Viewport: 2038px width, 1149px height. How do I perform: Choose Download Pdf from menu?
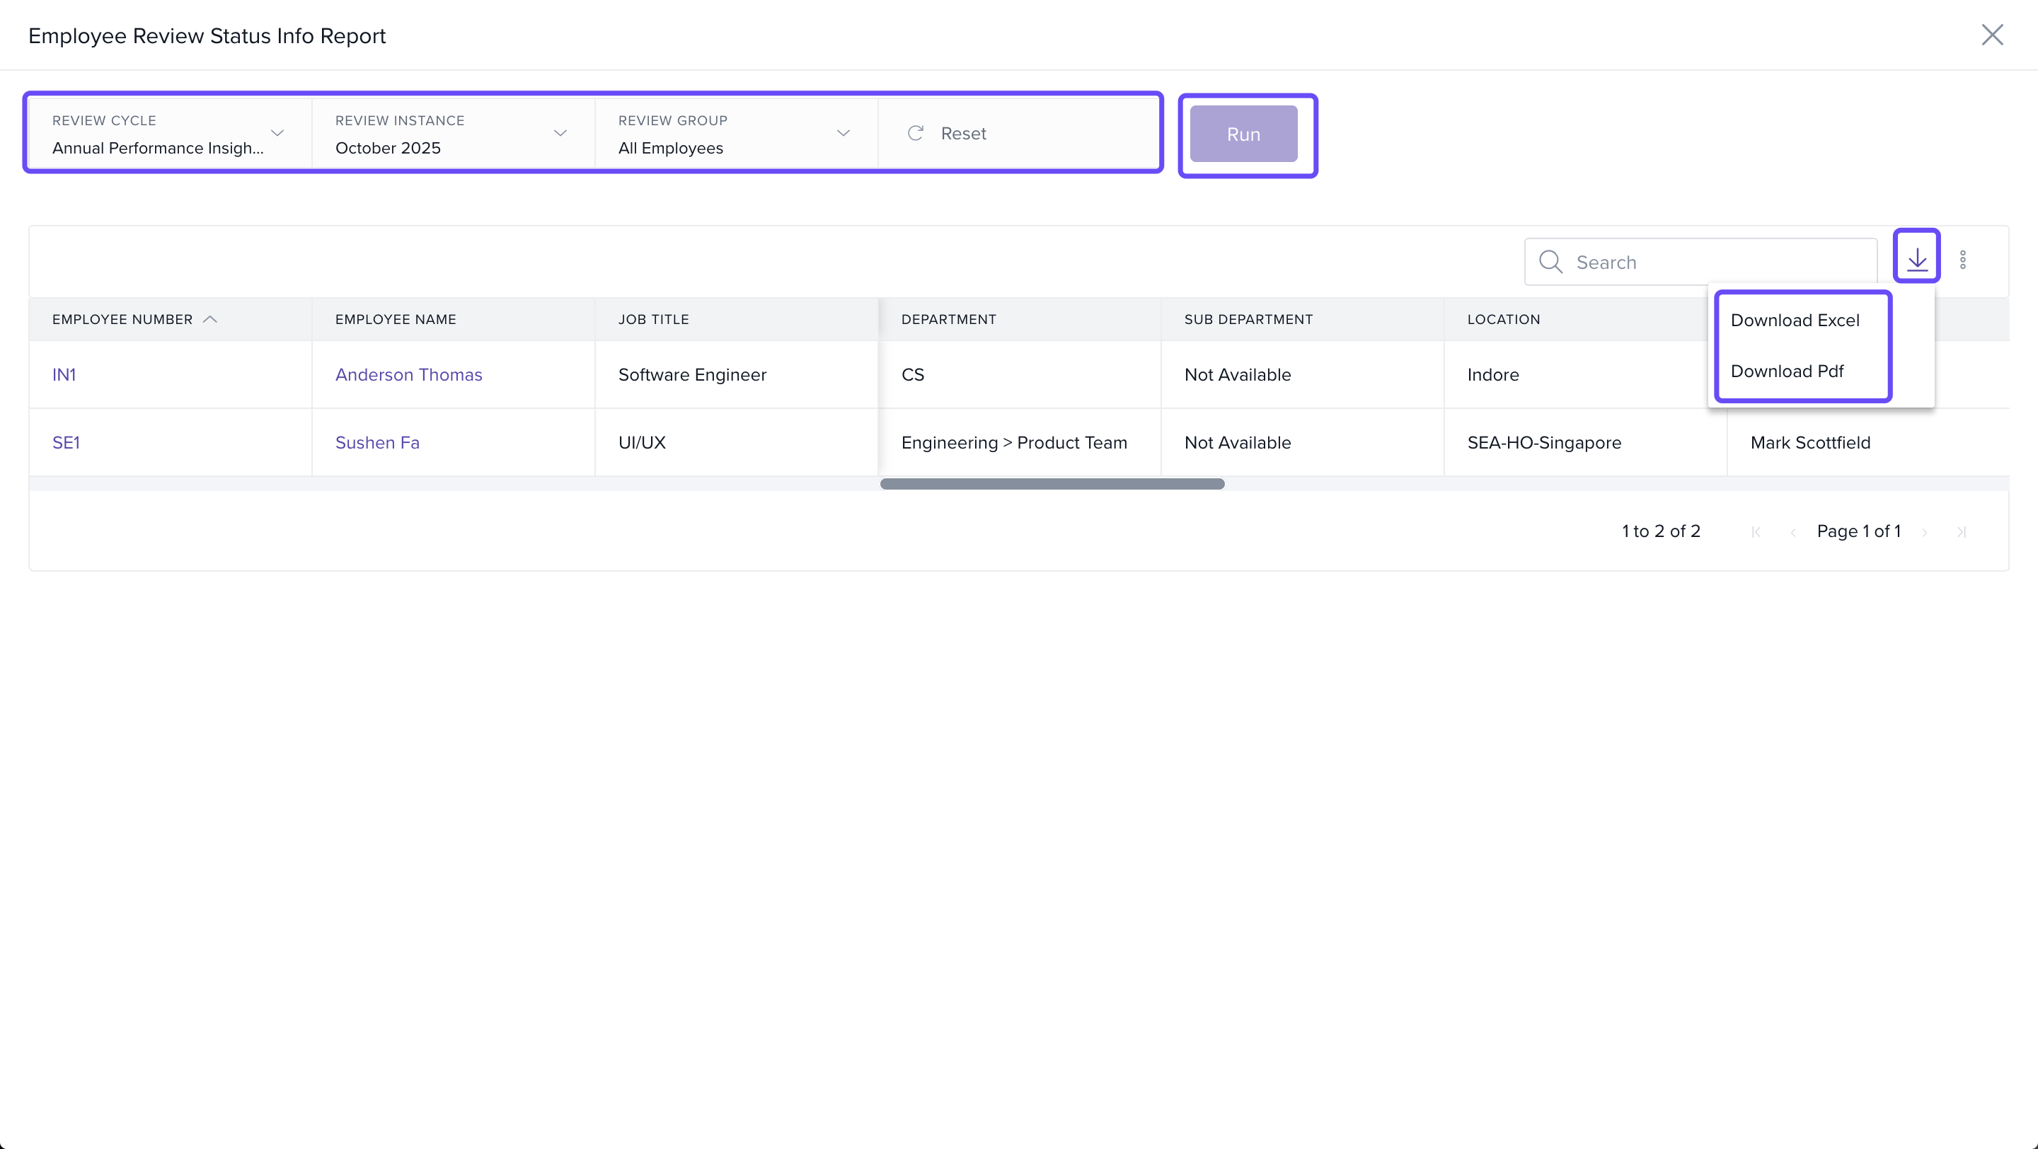click(1786, 371)
